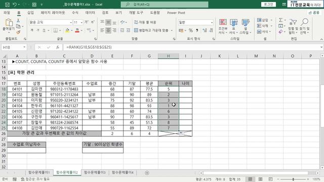Viewport: 324px width, 182px height.
Task: Add a new sheet with plus button
Action: coord(147,173)
